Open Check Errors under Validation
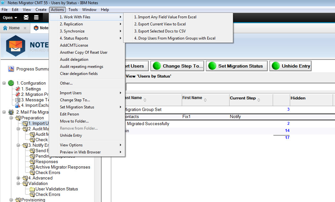The width and height of the screenshot is (335, 202). click(48, 194)
